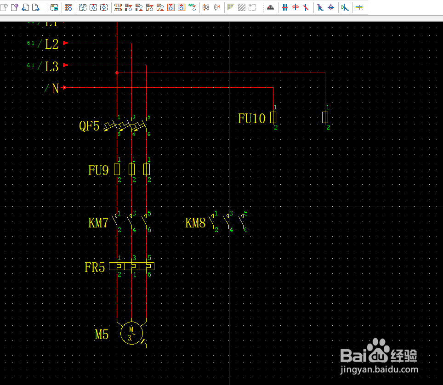Click the N neutral potential label
Screen dimensions: 443x385
pos(55,89)
